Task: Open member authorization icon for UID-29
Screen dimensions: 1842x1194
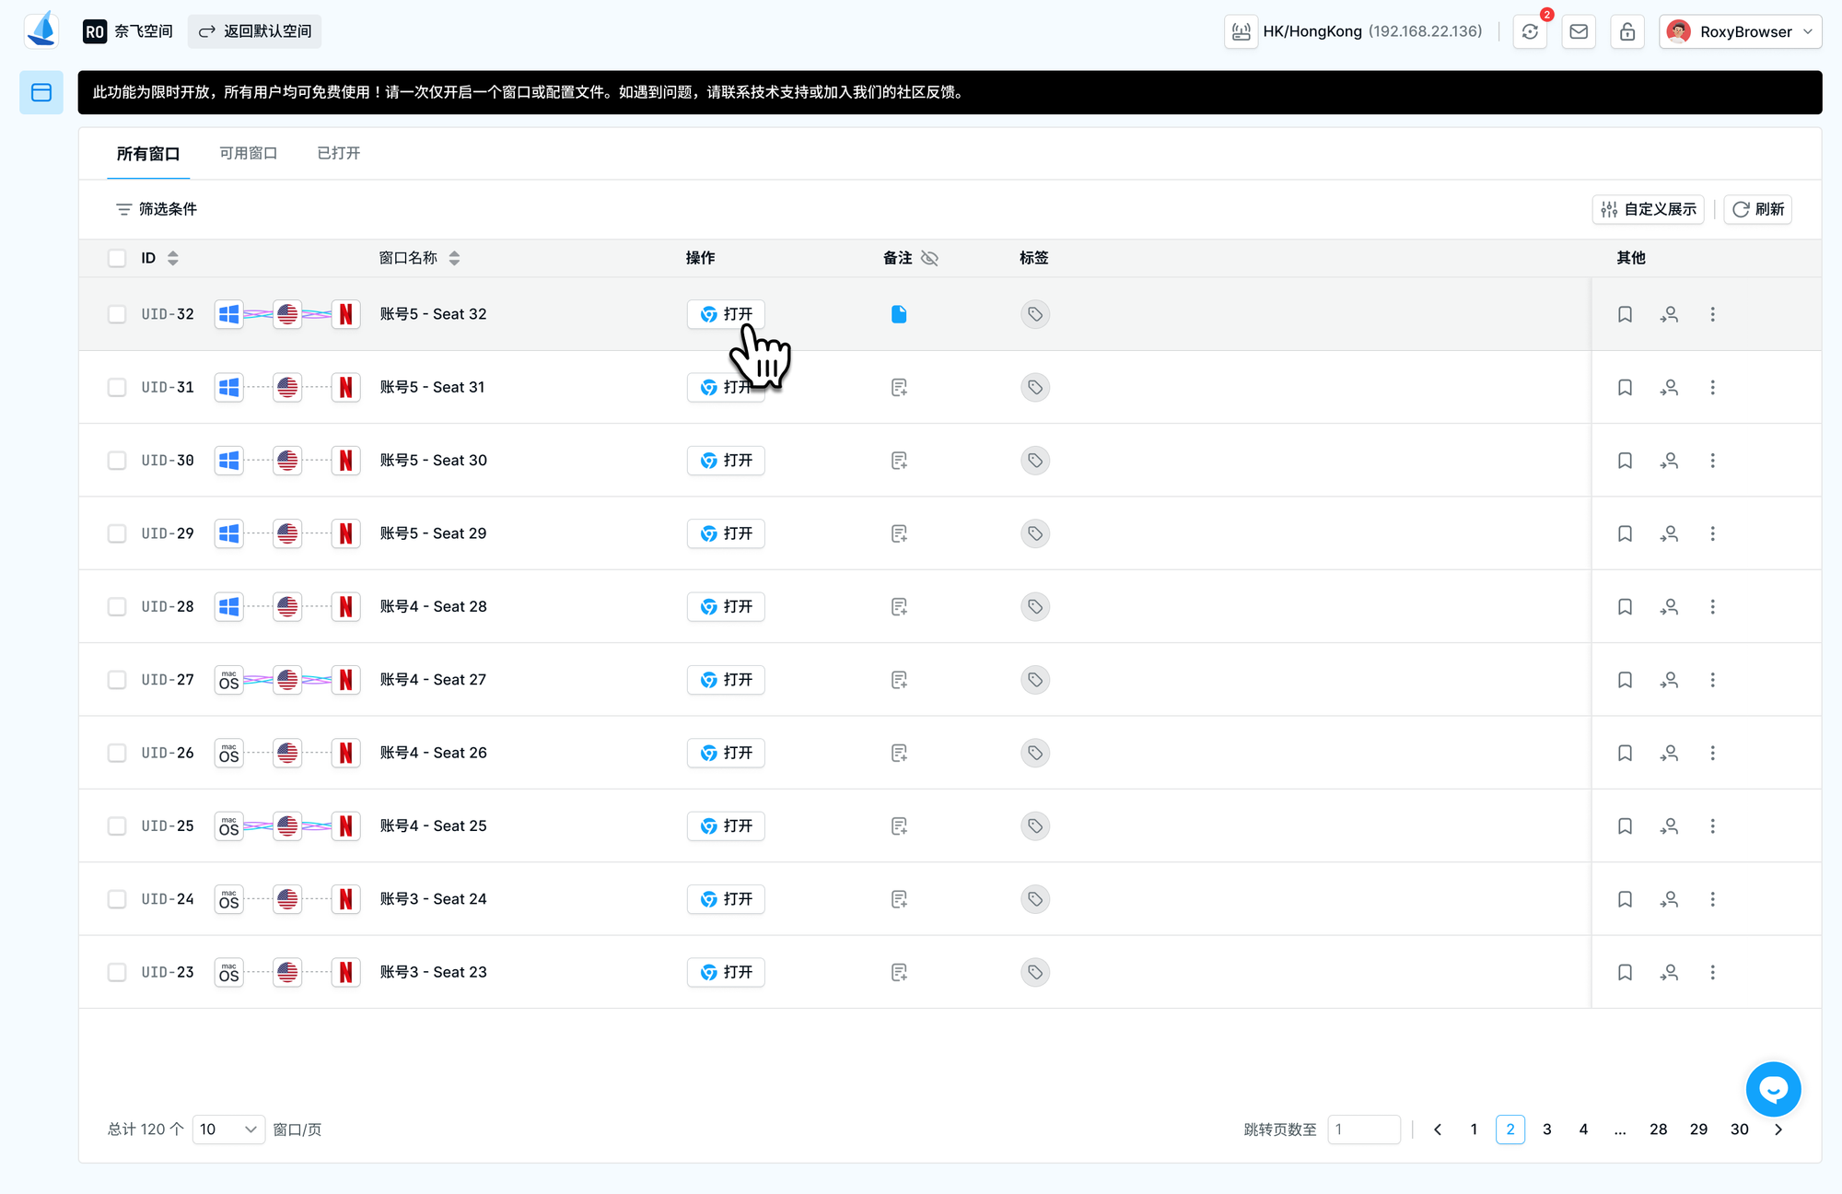Action: (1669, 533)
